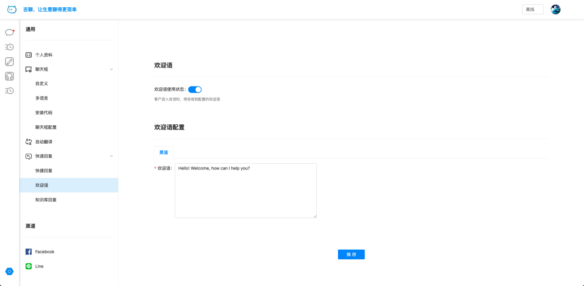Image resolution: width=584 pixels, height=286 pixels.
Task: Toggle the 欢迎语使用状态 switch
Action: pyautogui.click(x=195, y=89)
